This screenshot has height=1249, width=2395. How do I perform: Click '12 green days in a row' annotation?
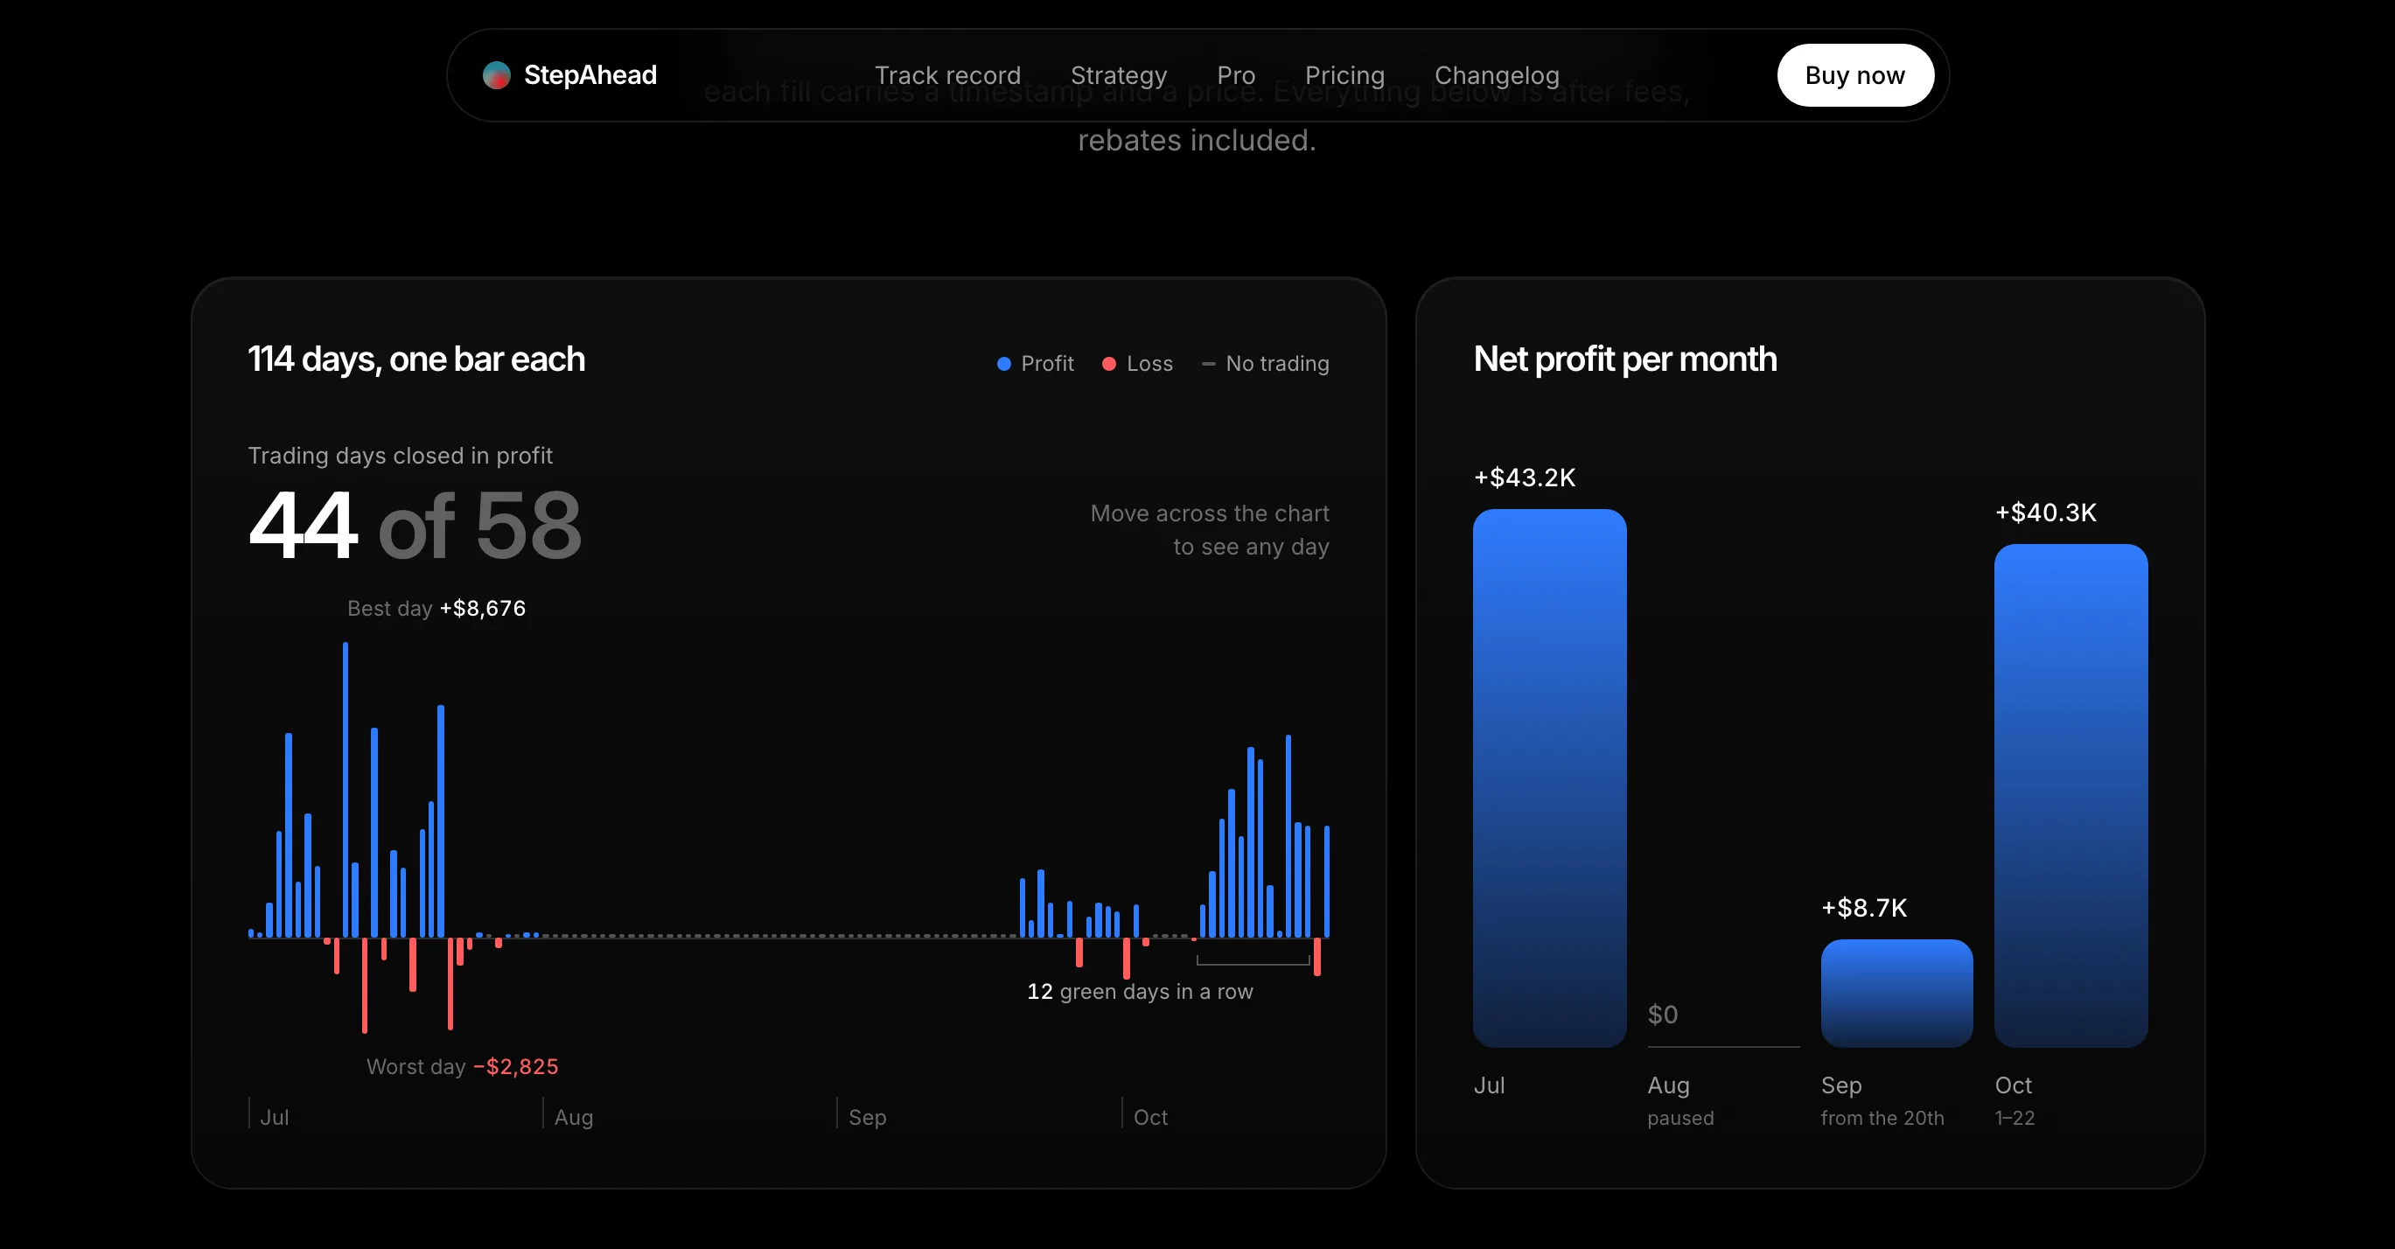1140,992
